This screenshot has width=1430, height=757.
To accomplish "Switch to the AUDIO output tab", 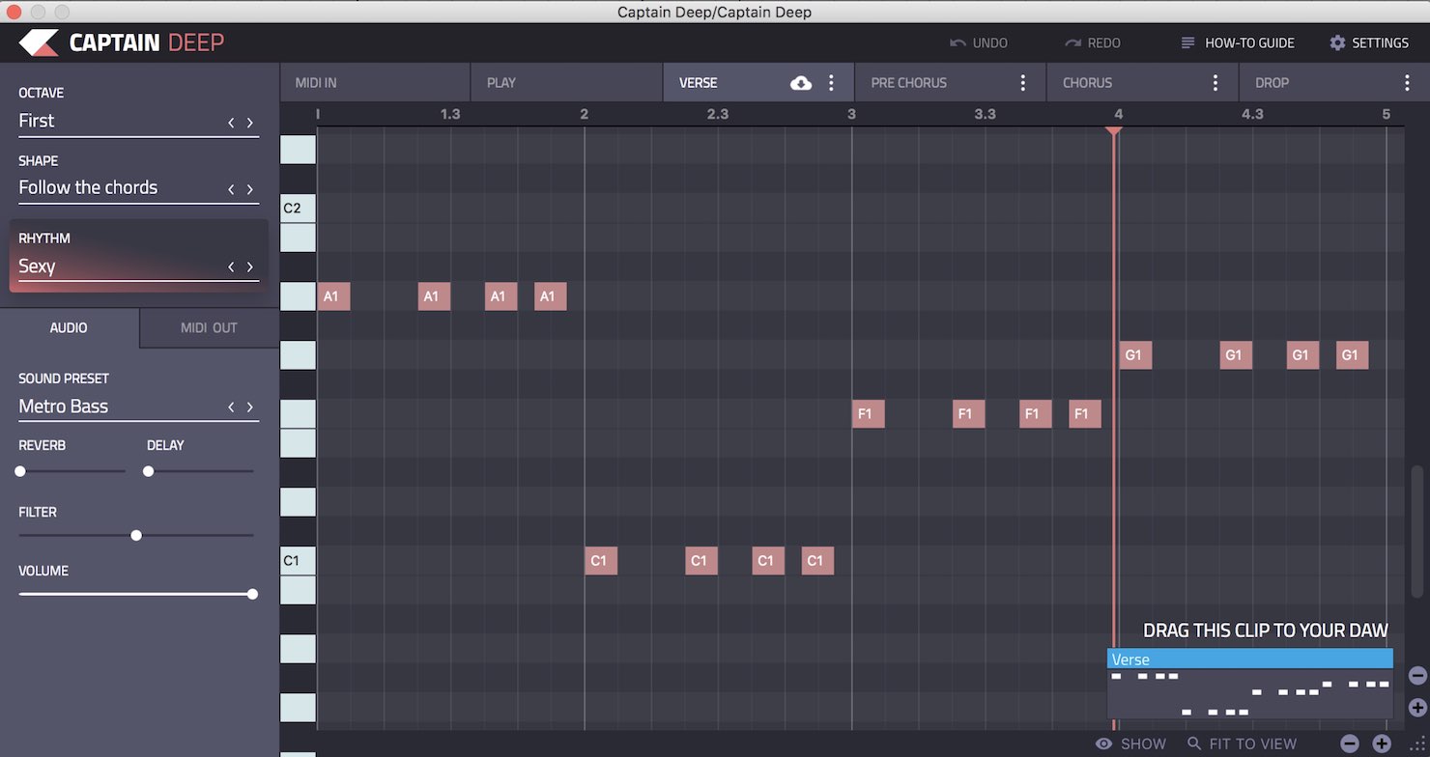I will click(x=69, y=328).
